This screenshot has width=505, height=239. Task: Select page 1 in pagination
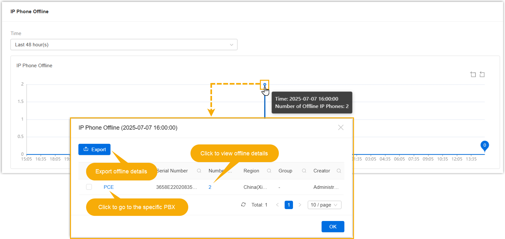(x=289, y=205)
